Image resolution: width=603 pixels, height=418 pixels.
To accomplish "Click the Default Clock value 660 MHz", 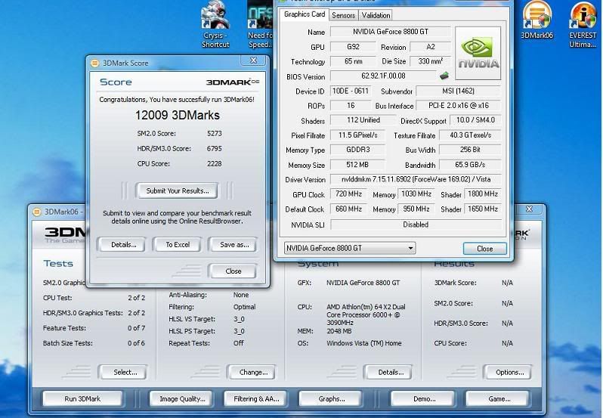I will point(348,209).
